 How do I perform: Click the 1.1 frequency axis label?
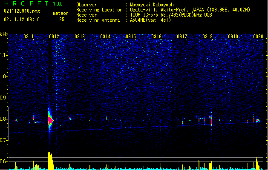[x=4, y=55]
